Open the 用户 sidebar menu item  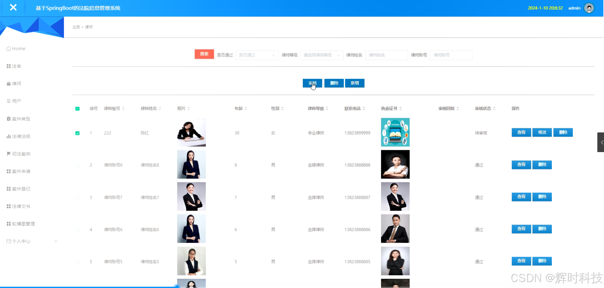(x=14, y=101)
